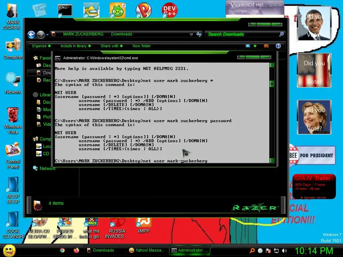Open the ULTRA CD BLOATW desktop shortcut
Image resolution: width=343 pixels, height=257 pixels.
[x=39, y=228]
